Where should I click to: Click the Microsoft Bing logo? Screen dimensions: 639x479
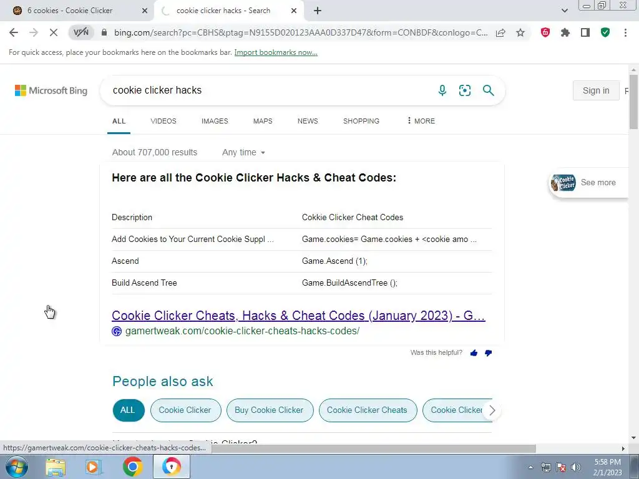click(x=51, y=90)
